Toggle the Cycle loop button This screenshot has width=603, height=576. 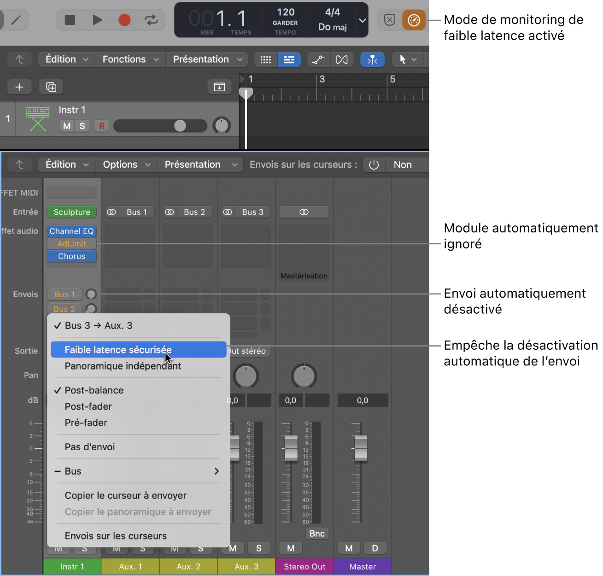pyautogui.click(x=151, y=20)
